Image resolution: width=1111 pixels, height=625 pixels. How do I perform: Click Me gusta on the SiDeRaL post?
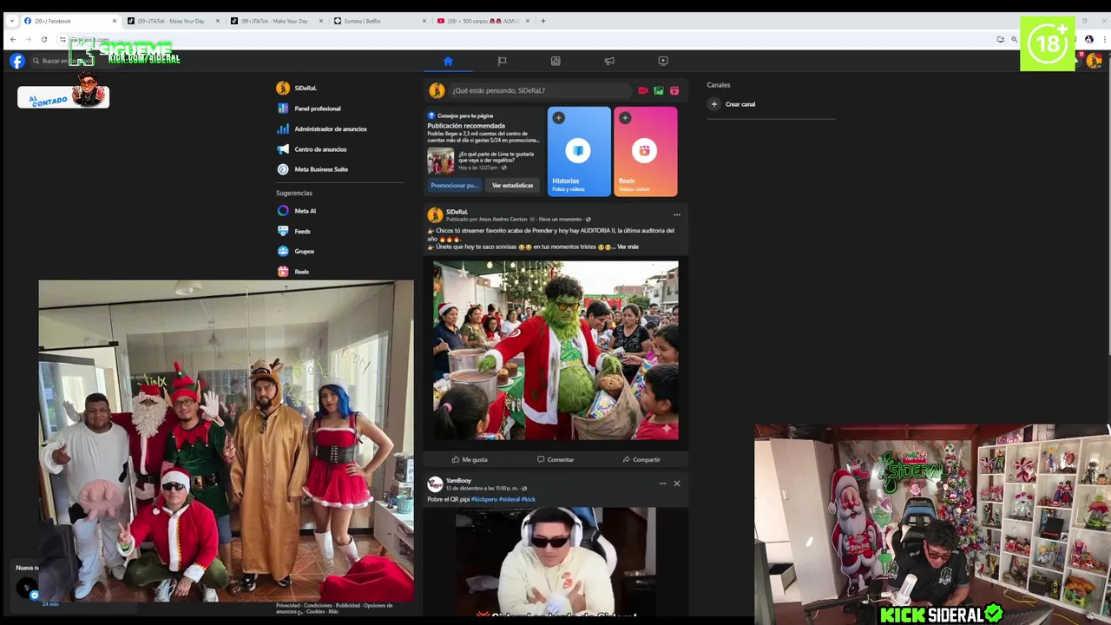coord(470,459)
